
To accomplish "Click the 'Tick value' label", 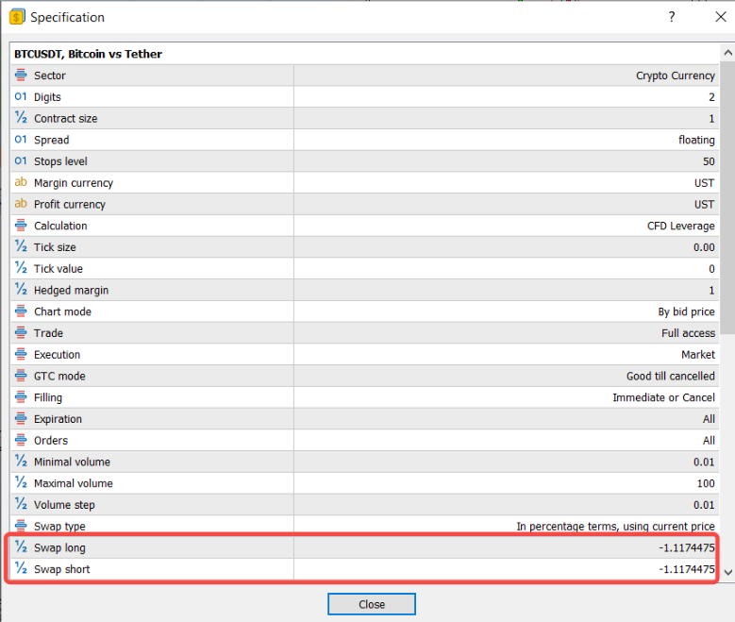I will [58, 269].
